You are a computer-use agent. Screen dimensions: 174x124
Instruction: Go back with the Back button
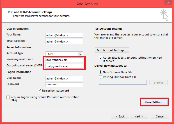[120, 116]
